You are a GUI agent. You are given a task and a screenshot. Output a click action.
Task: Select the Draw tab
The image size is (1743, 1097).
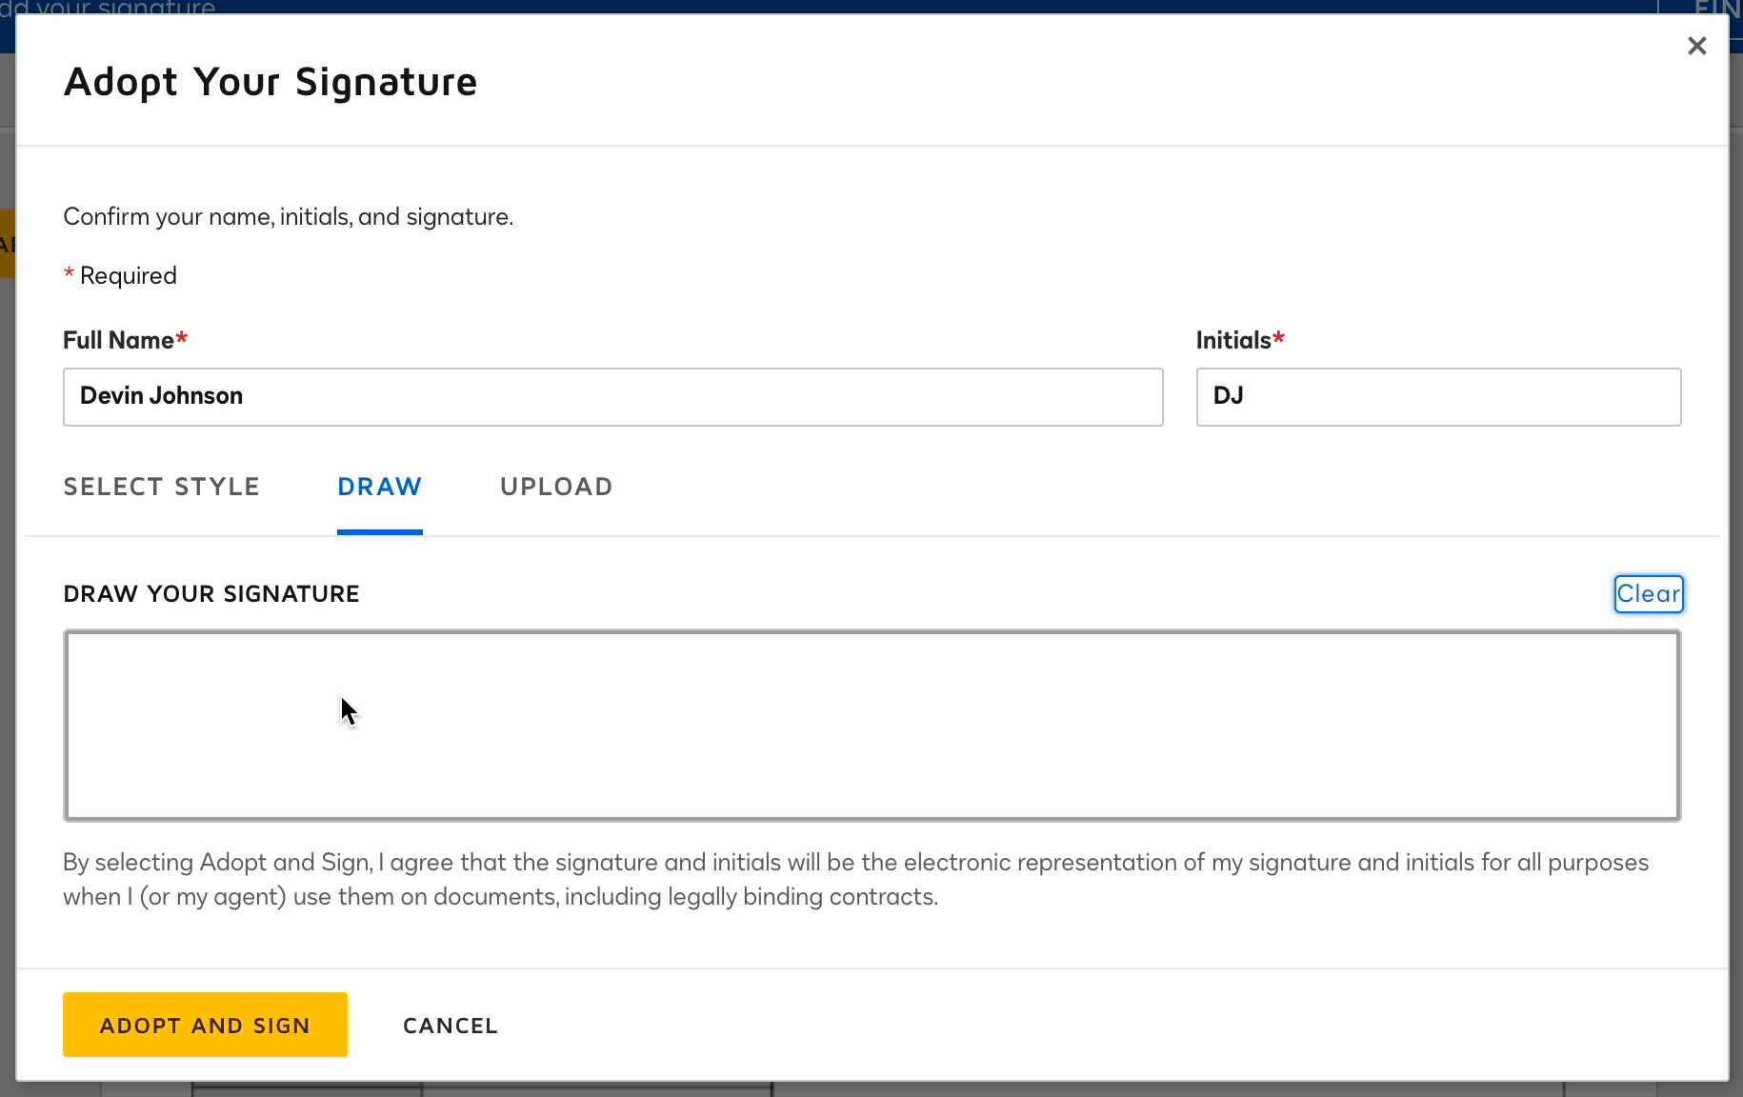pyautogui.click(x=379, y=487)
